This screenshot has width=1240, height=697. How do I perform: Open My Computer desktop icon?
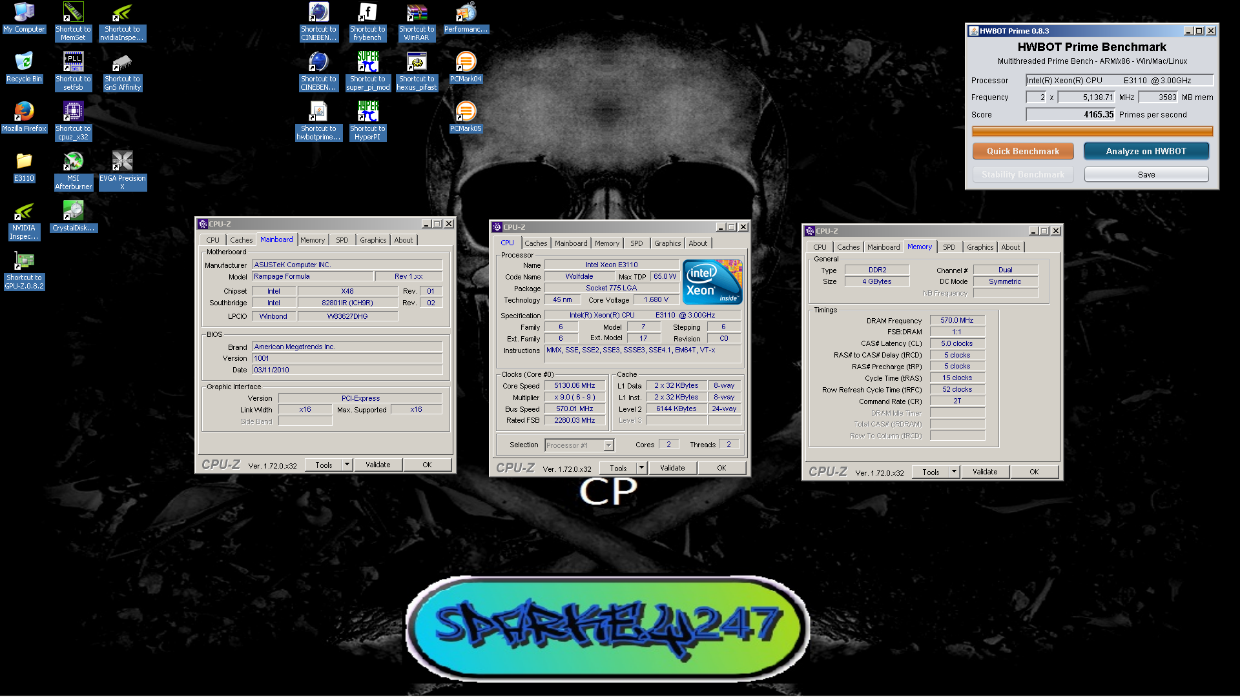pyautogui.click(x=24, y=17)
